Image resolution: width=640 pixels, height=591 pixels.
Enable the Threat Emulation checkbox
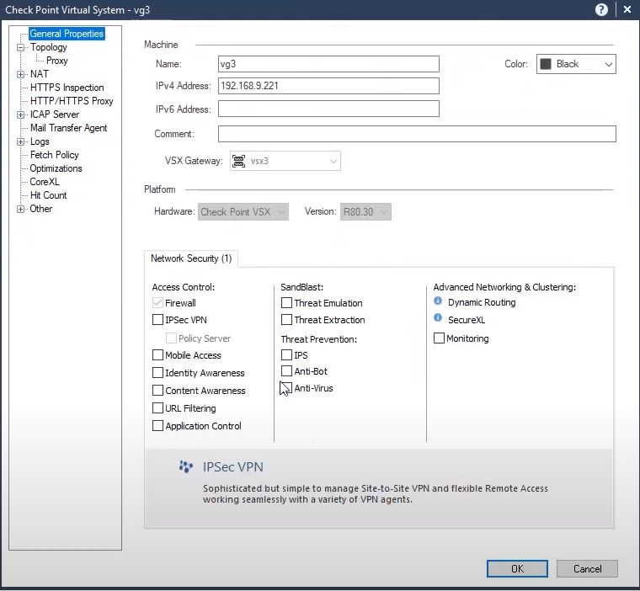286,302
